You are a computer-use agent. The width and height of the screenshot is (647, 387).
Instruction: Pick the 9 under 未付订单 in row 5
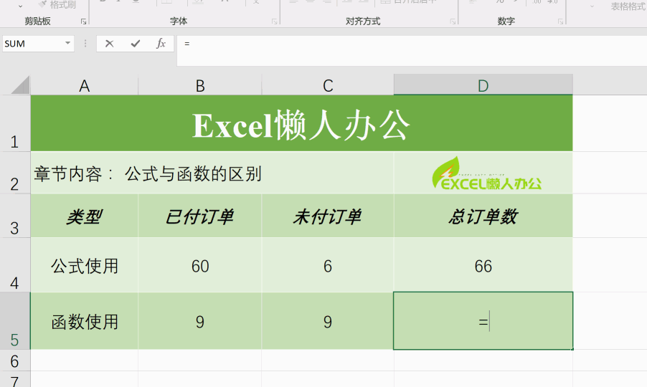(328, 320)
